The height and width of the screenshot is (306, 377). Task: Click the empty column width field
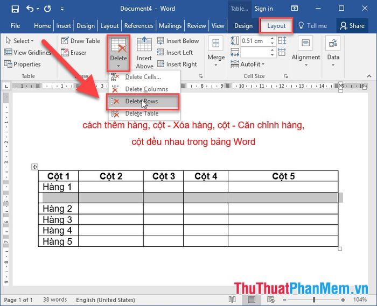point(255,52)
